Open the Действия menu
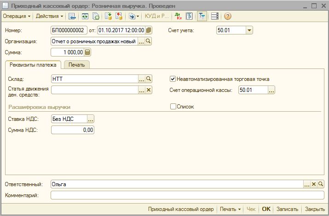This screenshot has height=216, width=329. (x=50, y=16)
